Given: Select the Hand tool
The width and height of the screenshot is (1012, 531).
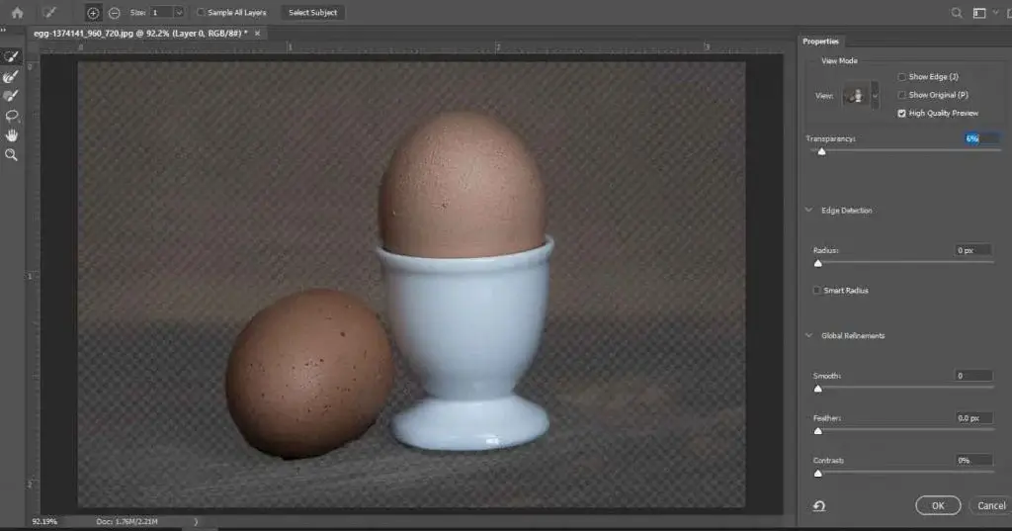Looking at the screenshot, I should [12, 135].
